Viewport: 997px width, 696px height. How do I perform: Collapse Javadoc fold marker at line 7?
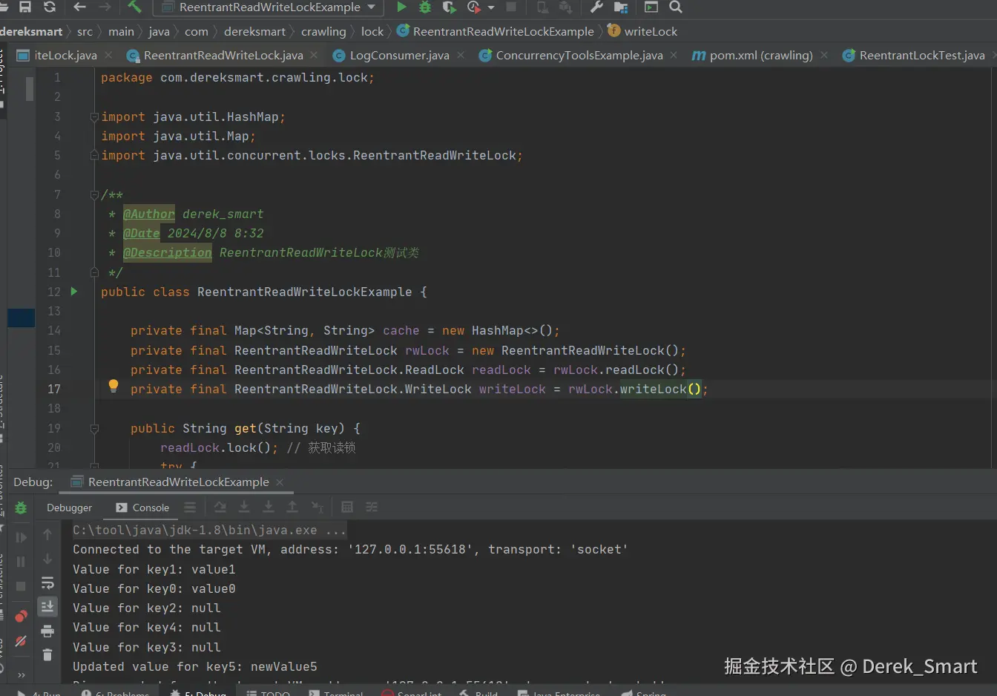[94, 194]
